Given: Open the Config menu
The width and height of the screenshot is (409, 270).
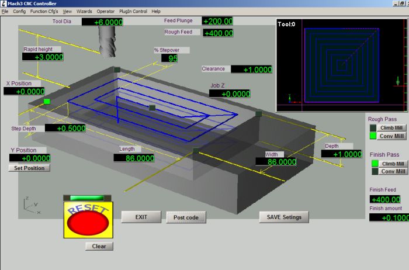Looking at the screenshot, I should pyautogui.click(x=19, y=12).
